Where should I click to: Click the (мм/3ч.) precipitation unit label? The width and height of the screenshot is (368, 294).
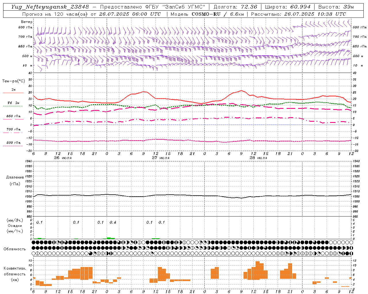pyautogui.click(x=15, y=220)
